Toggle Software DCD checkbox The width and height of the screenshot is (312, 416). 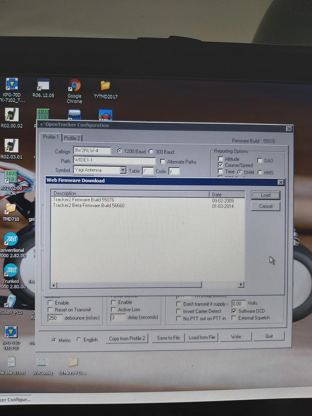pyautogui.click(x=234, y=311)
